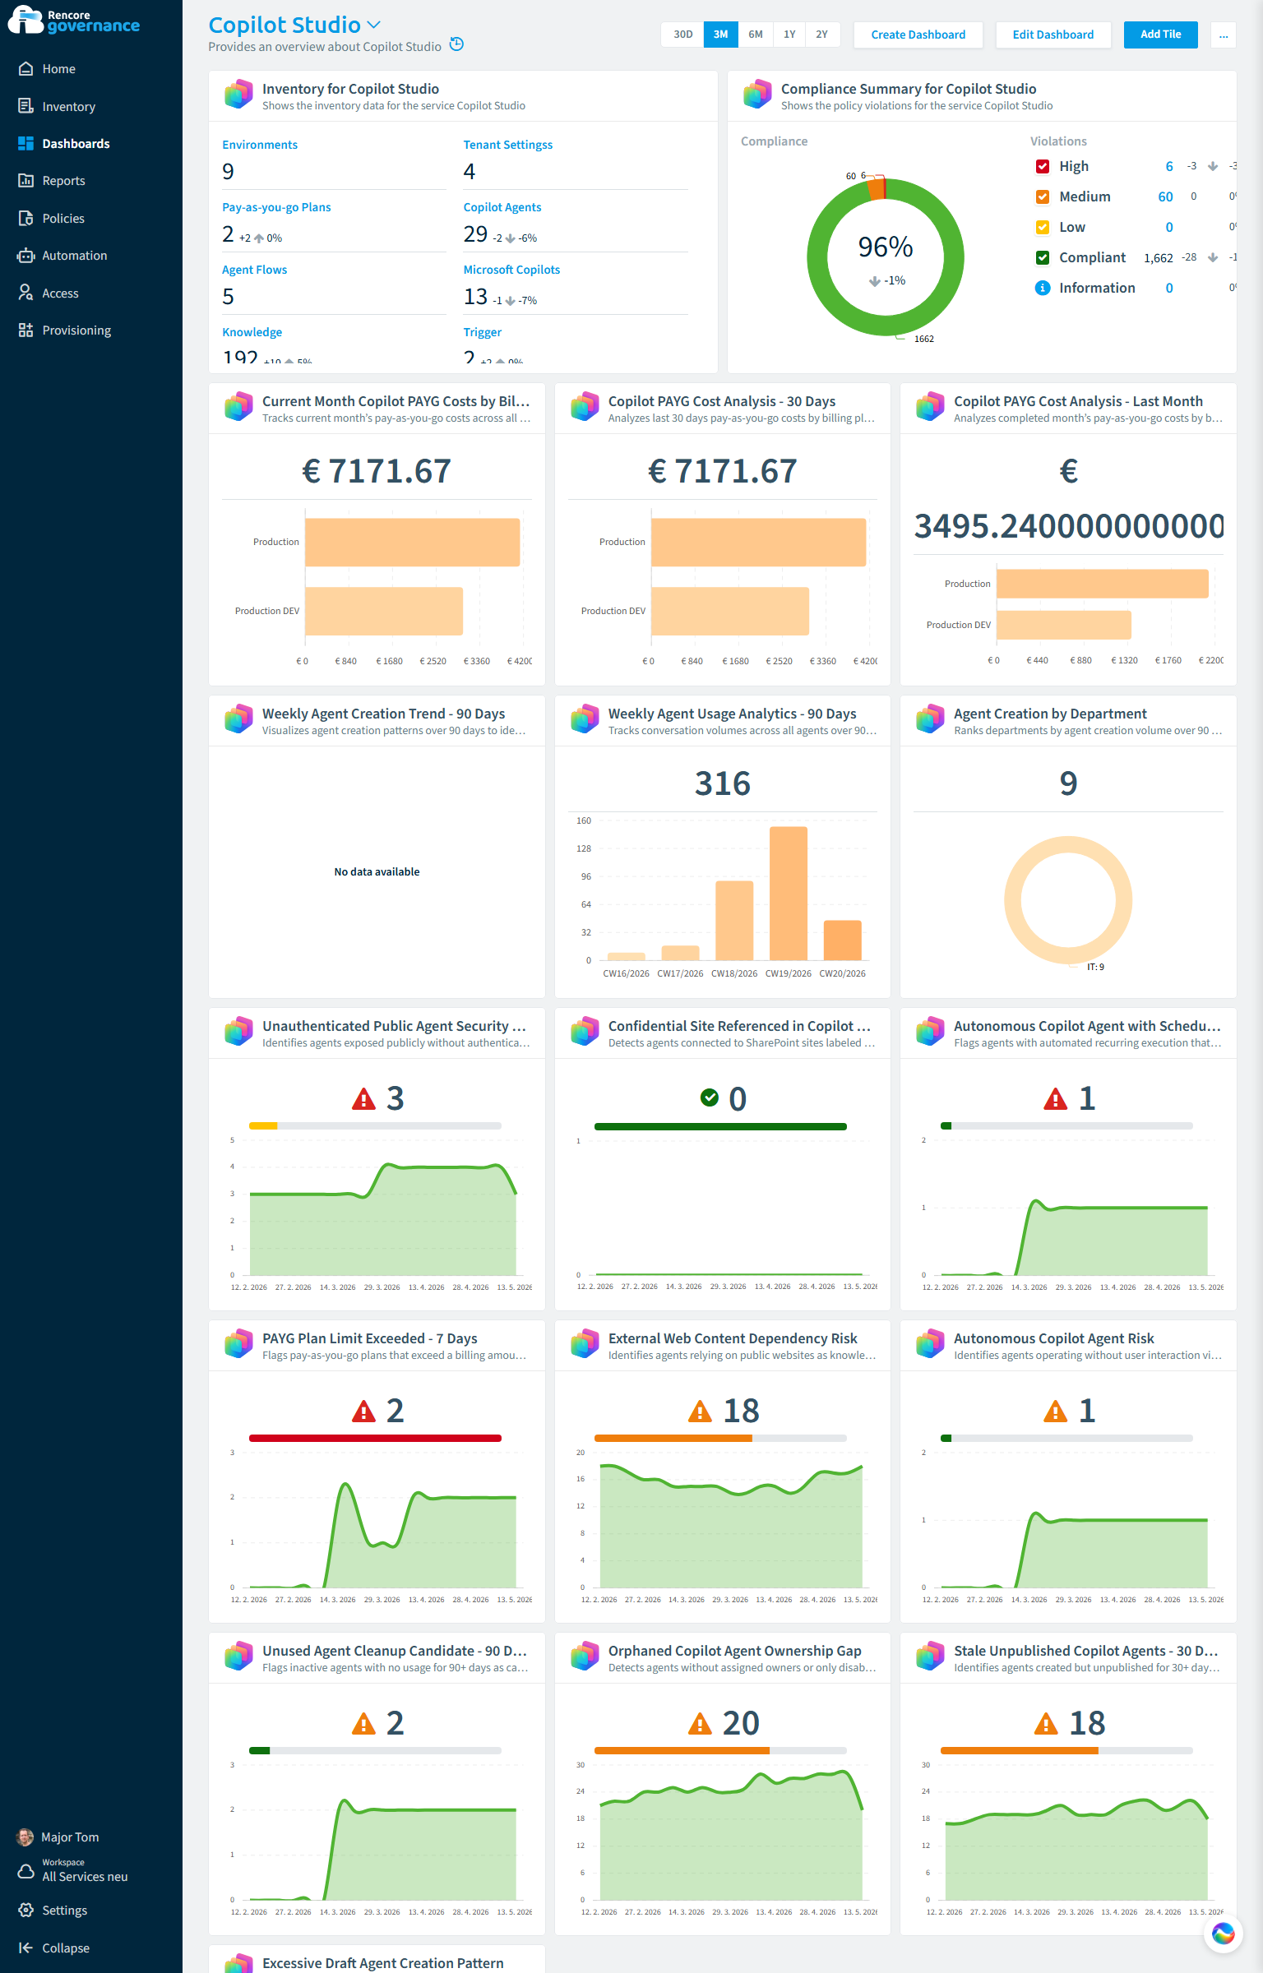Toggle the Low violations checkbox
The image size is (1263, 1973).
(x=1042, y=227)
